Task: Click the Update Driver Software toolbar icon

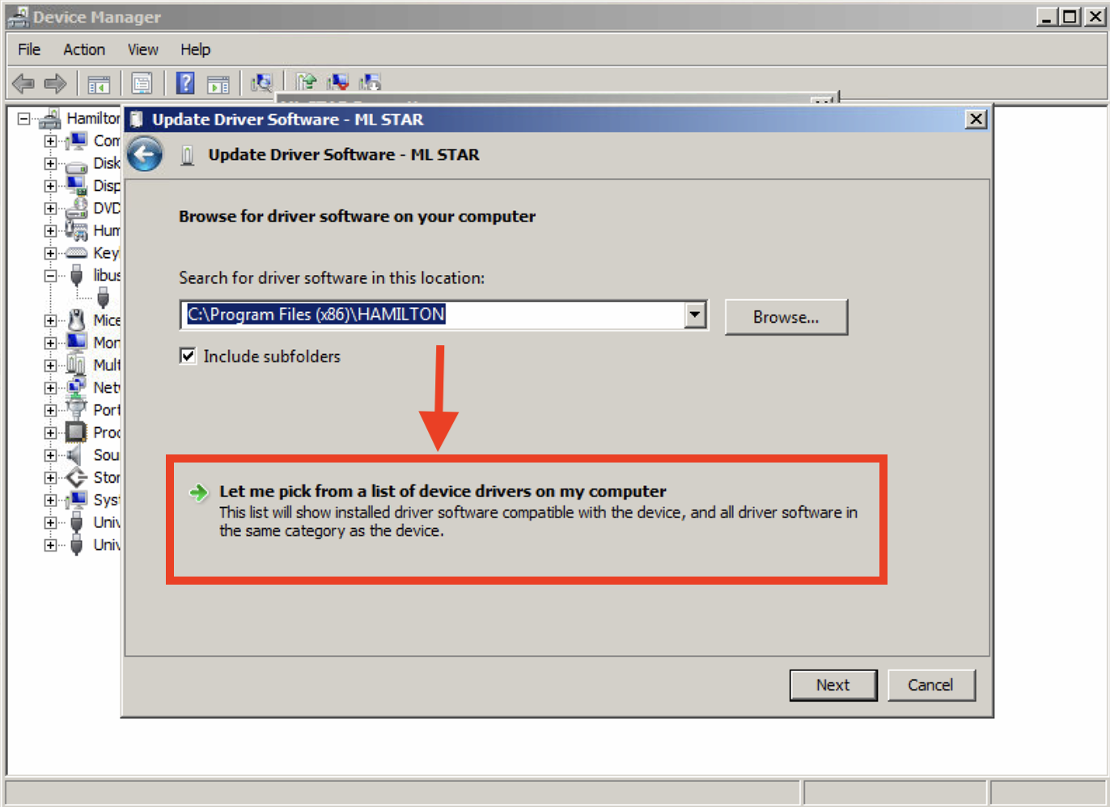Action: coord(306,82)
